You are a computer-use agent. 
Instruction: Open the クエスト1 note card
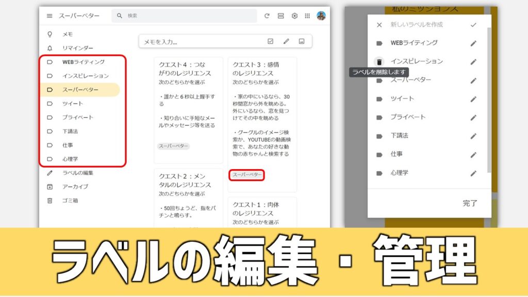click(262, 212)
